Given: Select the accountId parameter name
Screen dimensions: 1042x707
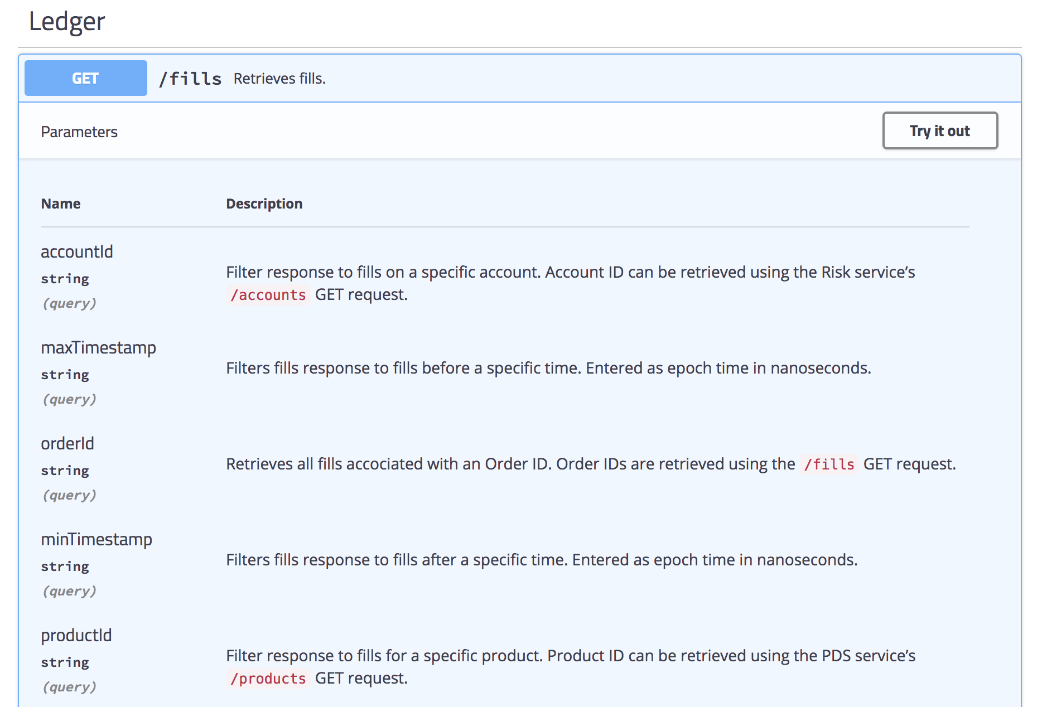Looking at the screenshot, I should (77, 251).
